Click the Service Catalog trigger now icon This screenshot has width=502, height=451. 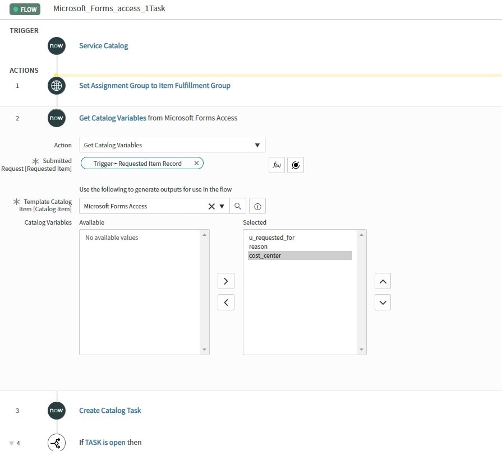[57, 46]
